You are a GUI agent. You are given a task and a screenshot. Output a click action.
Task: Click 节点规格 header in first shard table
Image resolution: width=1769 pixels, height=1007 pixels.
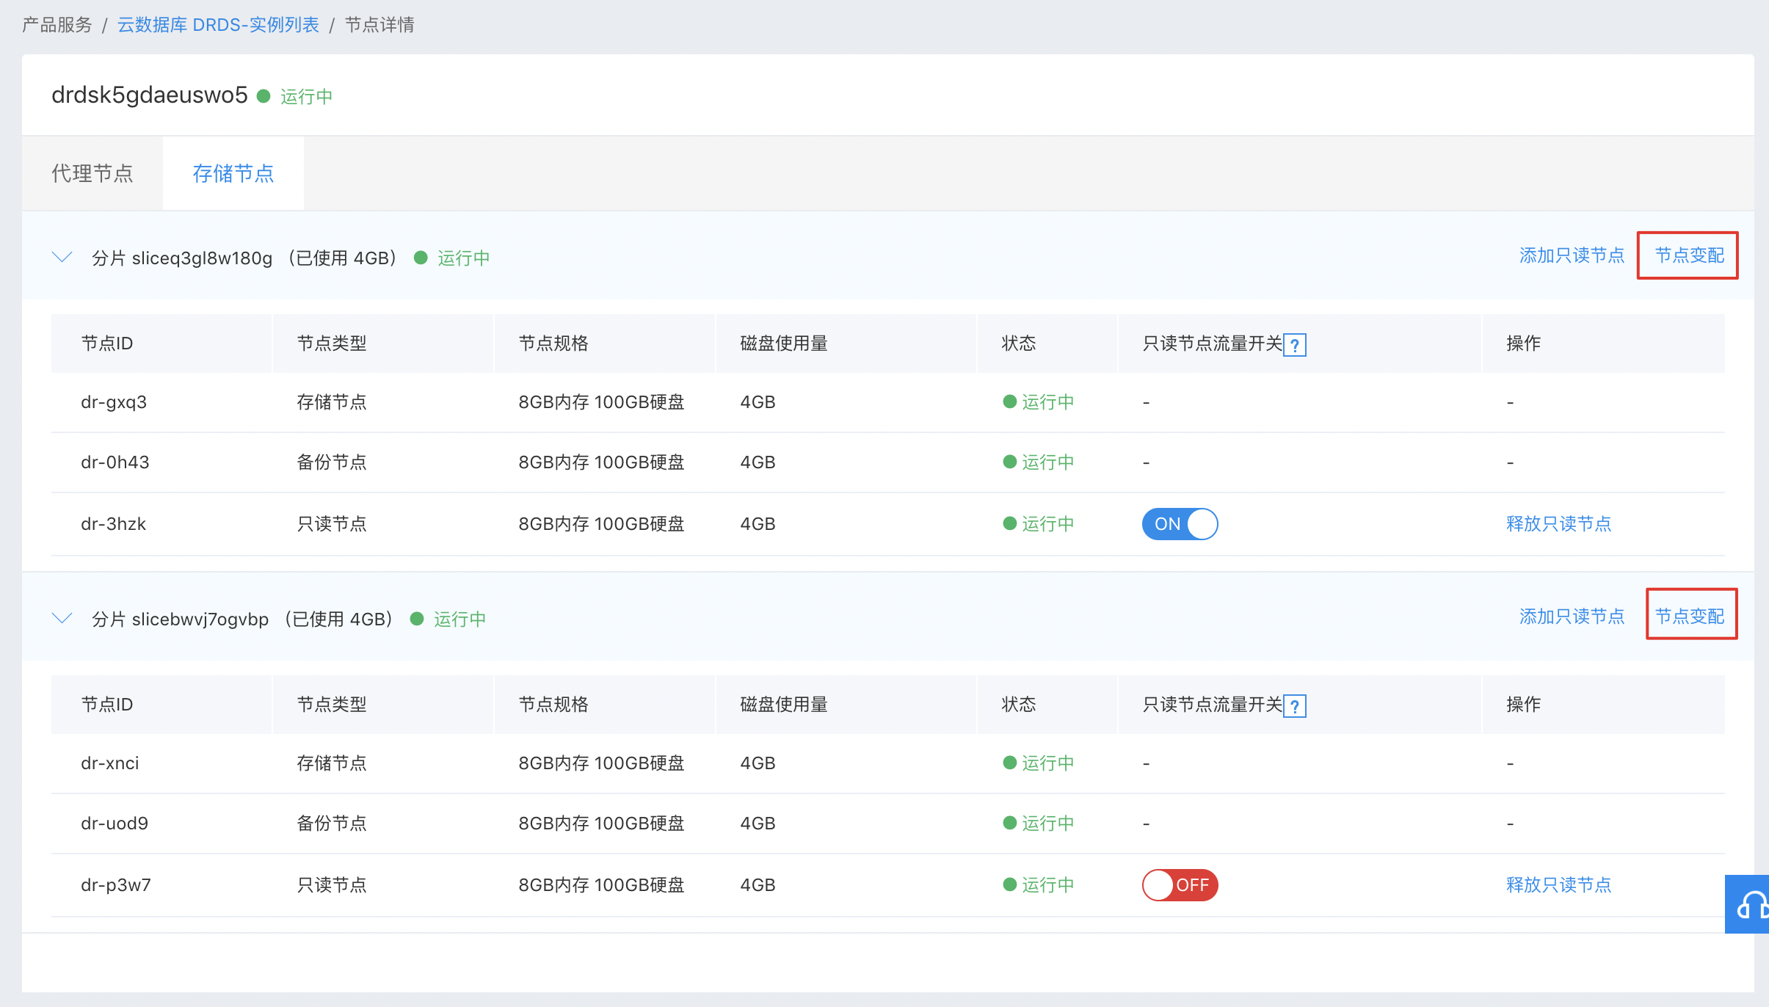tap(553, 343)
